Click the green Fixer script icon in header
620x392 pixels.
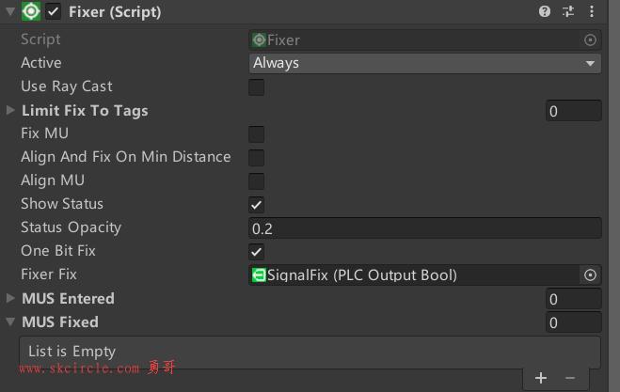point(31,11)
